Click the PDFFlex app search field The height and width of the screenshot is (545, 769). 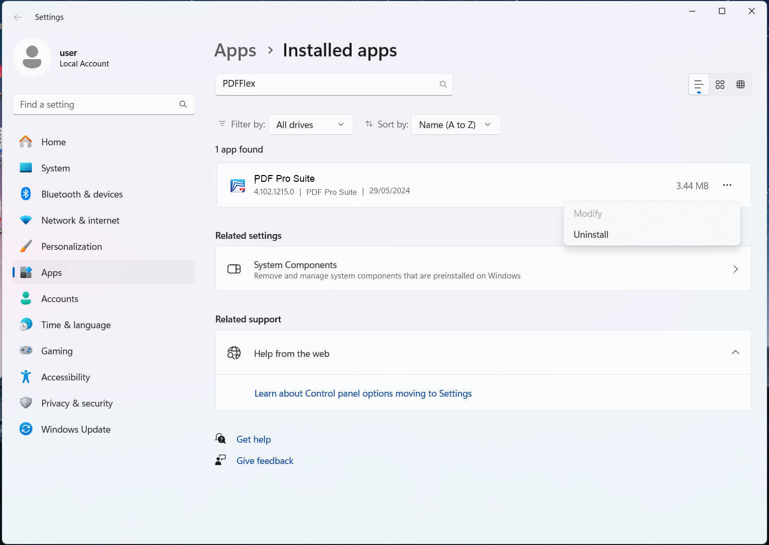tap(334, 84)
